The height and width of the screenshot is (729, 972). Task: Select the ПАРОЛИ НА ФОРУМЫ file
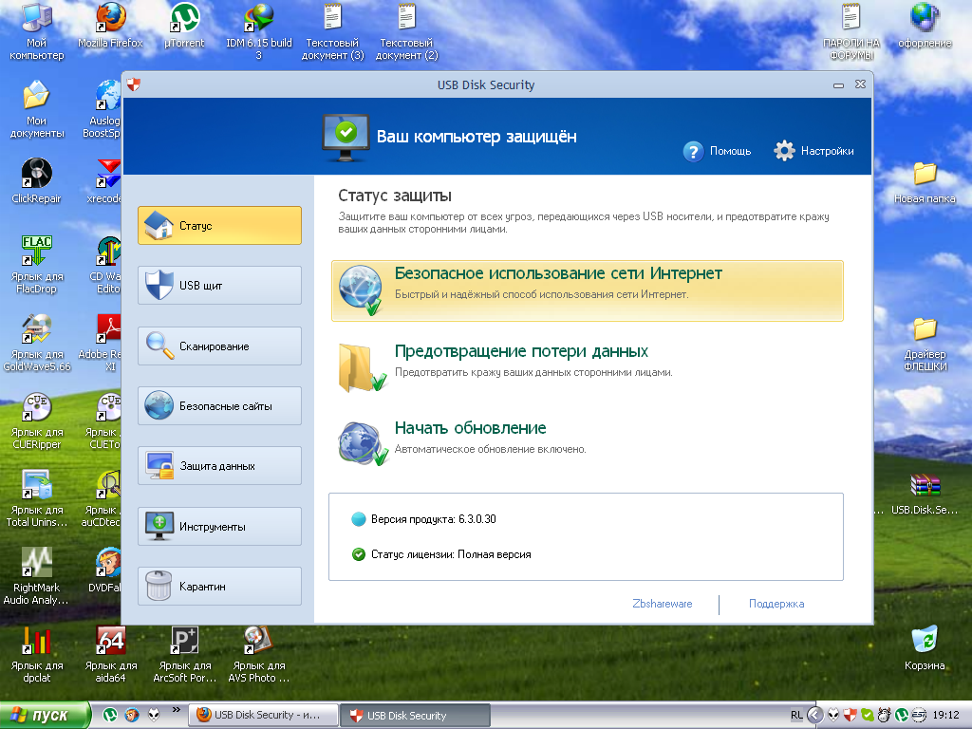(x=851, y=31)
